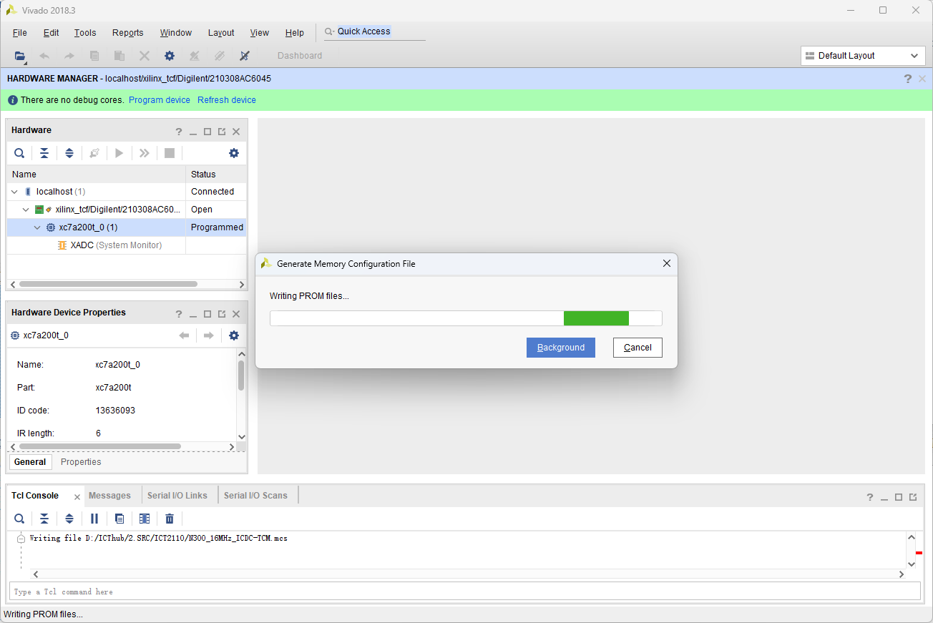Close the Tcl Console tab
The image size is (933, 623).
point(77,496)
